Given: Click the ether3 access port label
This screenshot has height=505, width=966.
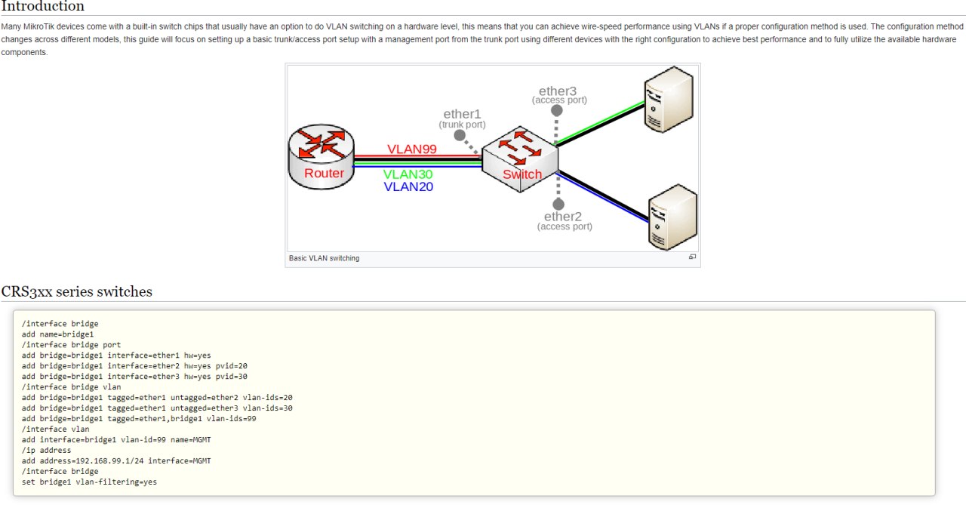Looking at the screenshot, I should [559, 95].
